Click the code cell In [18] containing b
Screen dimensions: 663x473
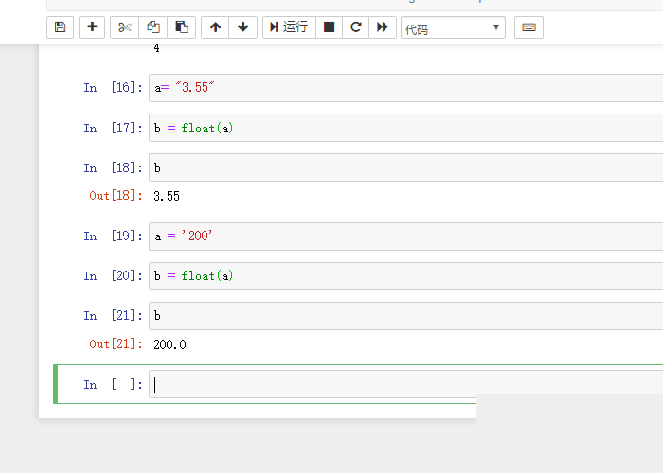click(406, 167)
